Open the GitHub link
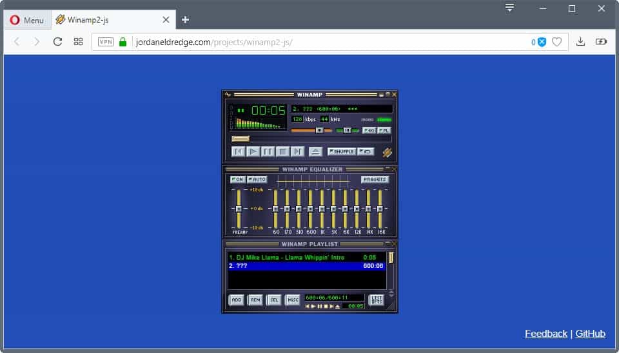Image resolution: width=619 pixels, height=353 pixels. pyautogui.click(x=590, y=334)
